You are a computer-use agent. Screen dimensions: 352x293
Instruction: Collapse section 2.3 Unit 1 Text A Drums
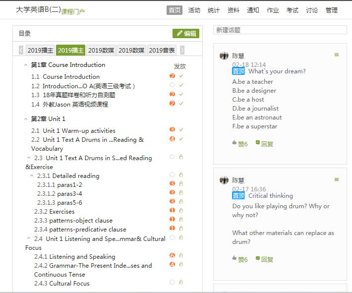(x=29, y=158)
